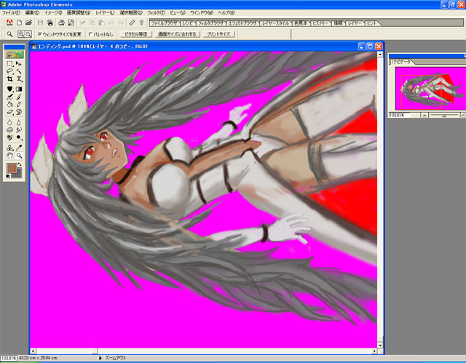The height and width of the screenshot is (363, 466).
Task: Click the 画面サイズに合わせる button
Action: pyautogui.click(x=178, y=34)
